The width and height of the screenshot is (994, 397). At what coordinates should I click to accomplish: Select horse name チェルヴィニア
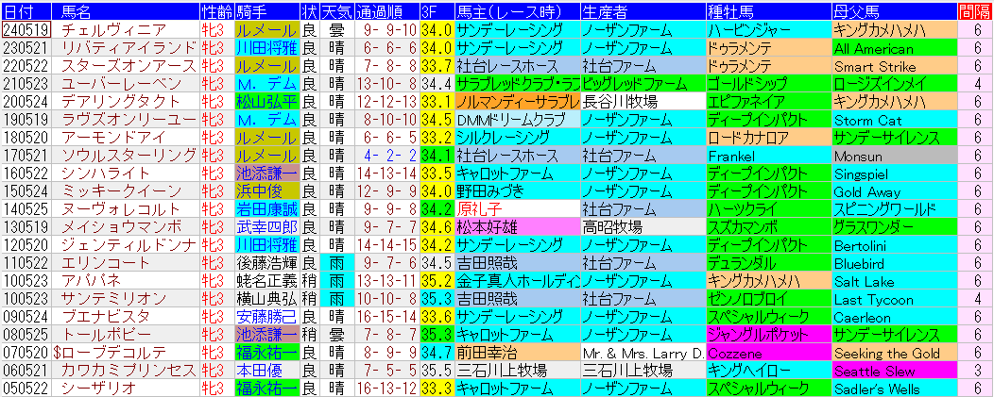(x=112, y=30)
